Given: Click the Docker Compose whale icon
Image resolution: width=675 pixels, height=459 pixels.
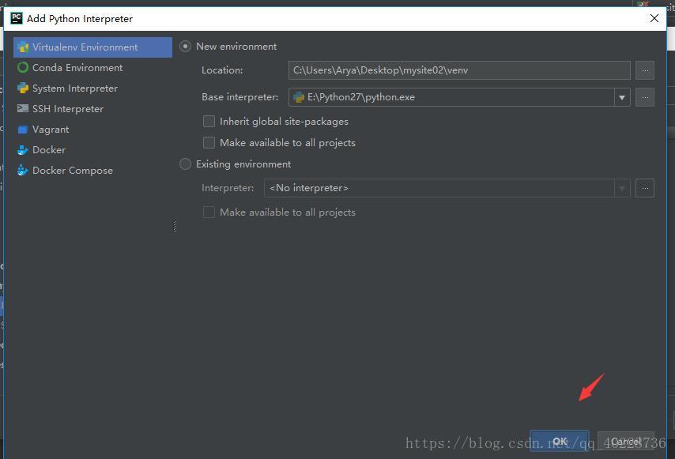Looking at the screenshot, I should click(23, 171).
